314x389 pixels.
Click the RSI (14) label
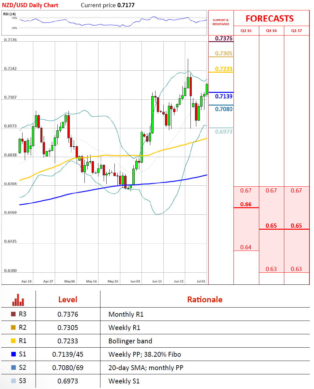(9, 14)
